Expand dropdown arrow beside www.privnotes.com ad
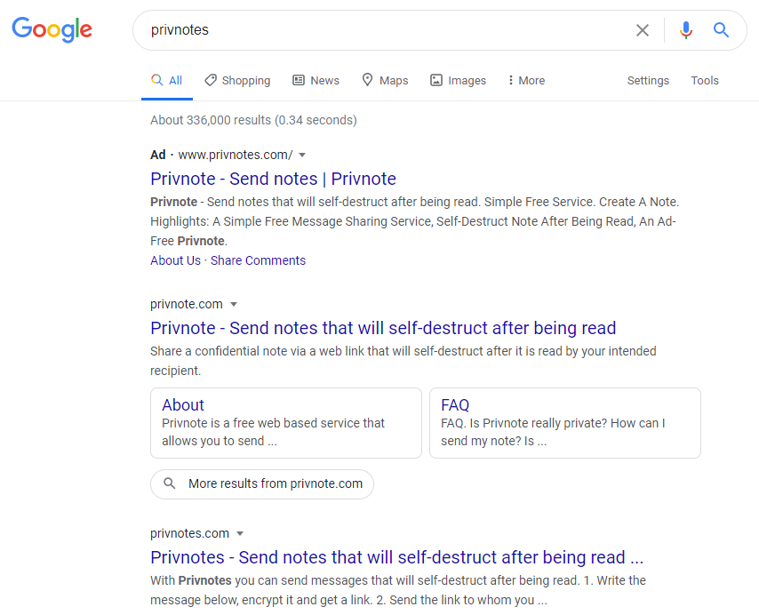The width and height of the screenshot is (759, 615). coord(302,155)
